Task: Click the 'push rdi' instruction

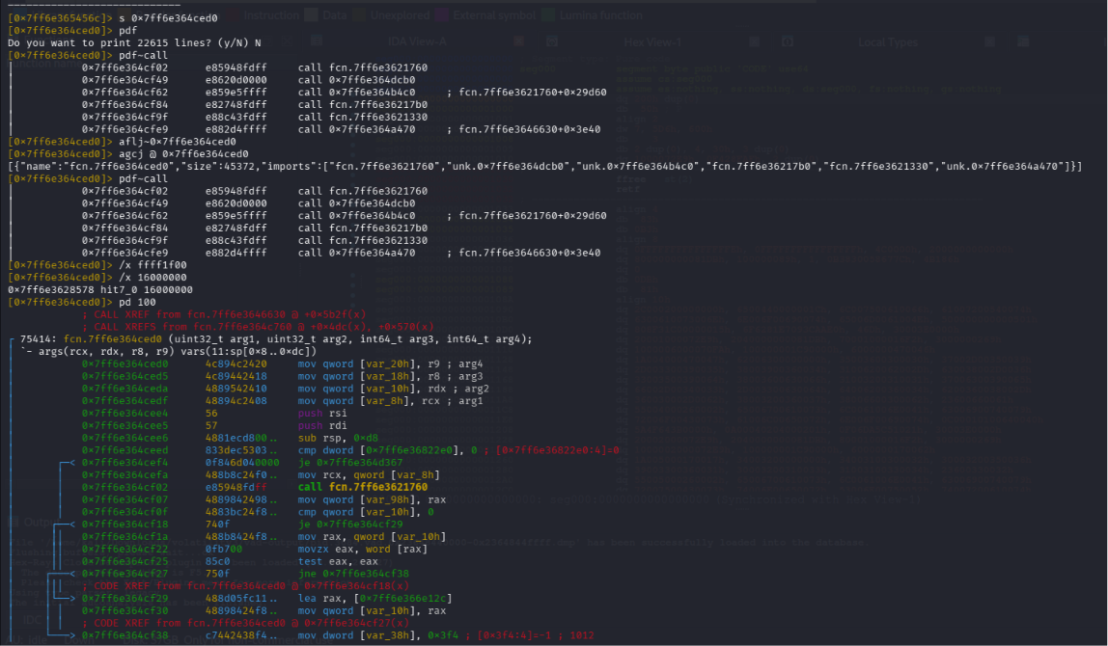Action: pyautogui.click(x=322, y=426)
